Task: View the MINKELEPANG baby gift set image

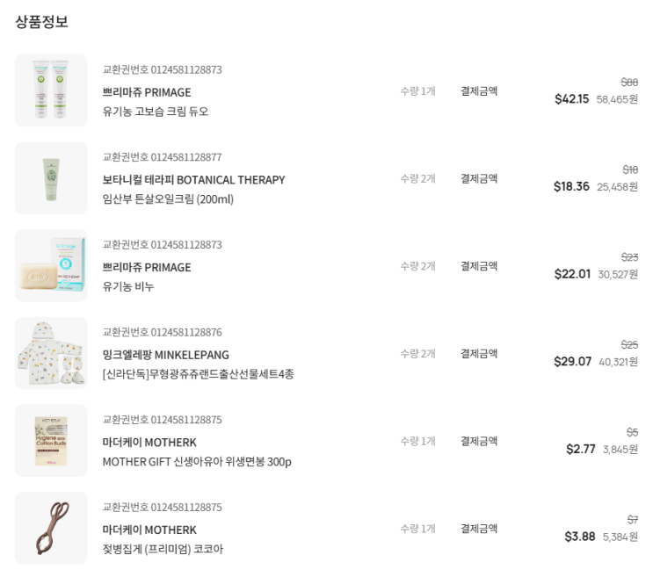Action: pos(51,353)
